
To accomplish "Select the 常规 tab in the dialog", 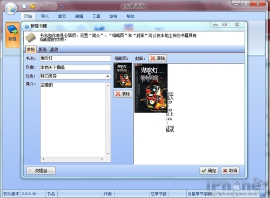I will click(x=31, y=49).
